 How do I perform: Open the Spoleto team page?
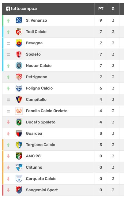coord(33,54)
